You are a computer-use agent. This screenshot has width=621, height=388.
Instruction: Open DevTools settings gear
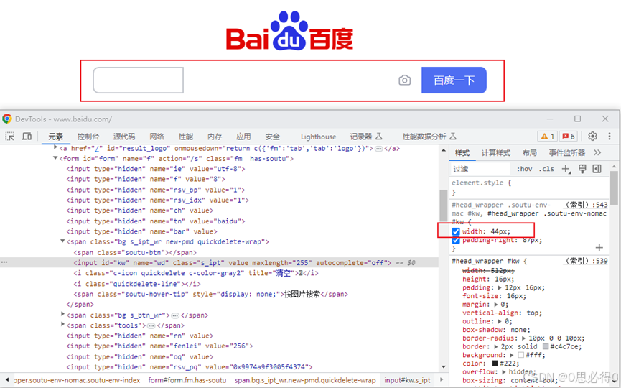pos(592,137)
